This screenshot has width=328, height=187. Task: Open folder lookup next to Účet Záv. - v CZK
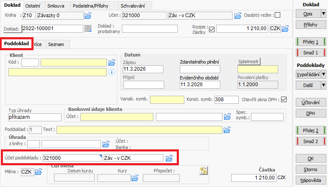(x=238, y=16)
